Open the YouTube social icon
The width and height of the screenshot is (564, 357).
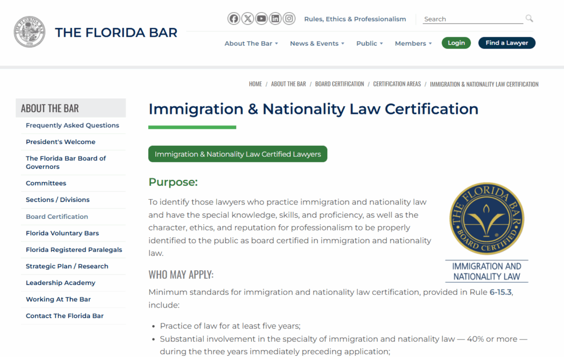(262, 19)
